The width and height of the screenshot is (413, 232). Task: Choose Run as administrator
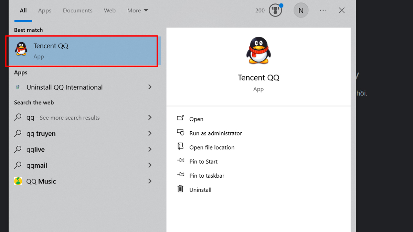(x=215, y=133)
